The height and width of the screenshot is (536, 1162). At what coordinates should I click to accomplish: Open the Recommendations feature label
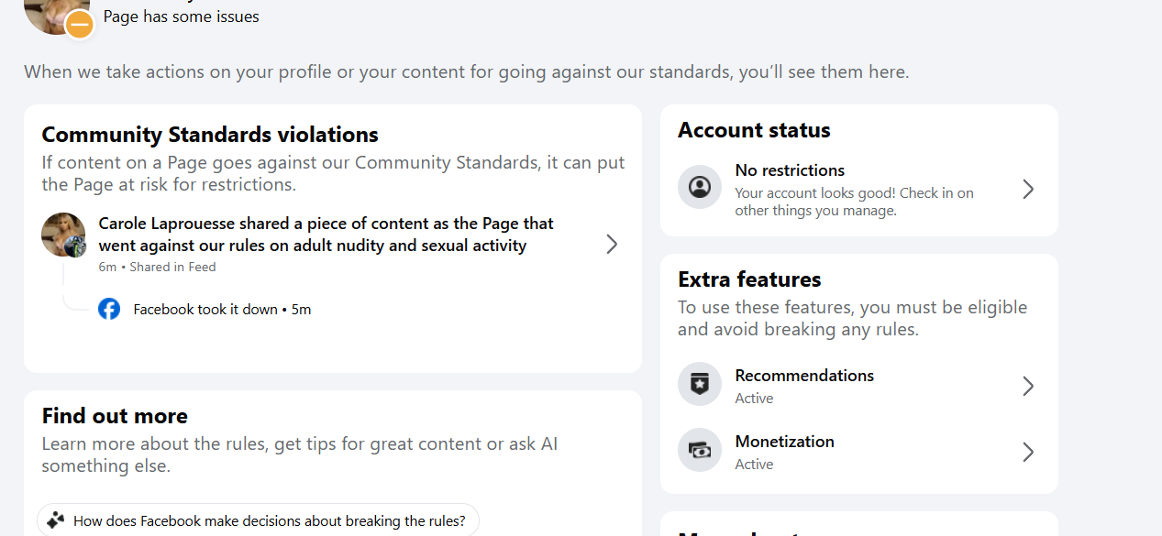tap(804, 376)
